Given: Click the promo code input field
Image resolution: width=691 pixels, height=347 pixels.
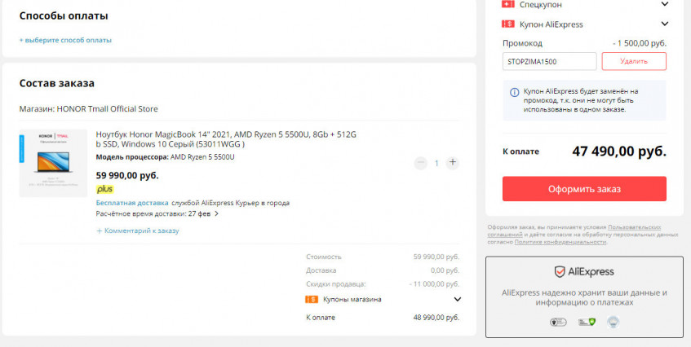Looking at the screenshot, I should pyautogui.click(x=549, y=61).
